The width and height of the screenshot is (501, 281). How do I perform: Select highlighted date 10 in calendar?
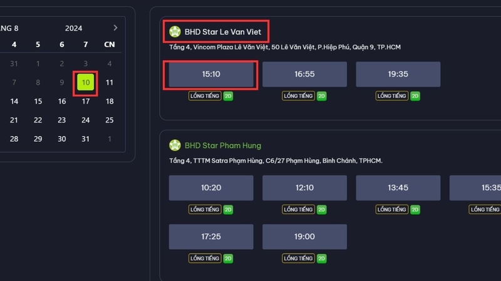pos(86,82)
